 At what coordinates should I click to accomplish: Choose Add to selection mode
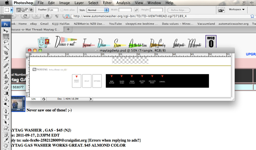23,10
